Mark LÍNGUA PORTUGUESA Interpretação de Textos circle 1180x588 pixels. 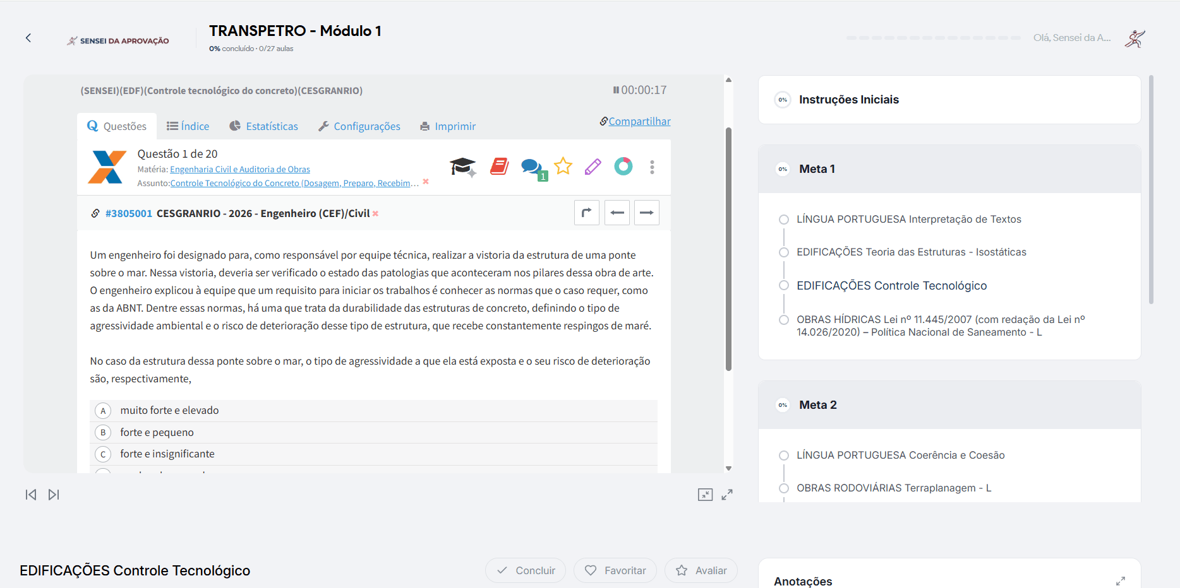(x=784, y=220)
